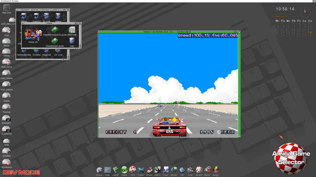
Task: Select the Games drive icon
Action: point(6,96)
